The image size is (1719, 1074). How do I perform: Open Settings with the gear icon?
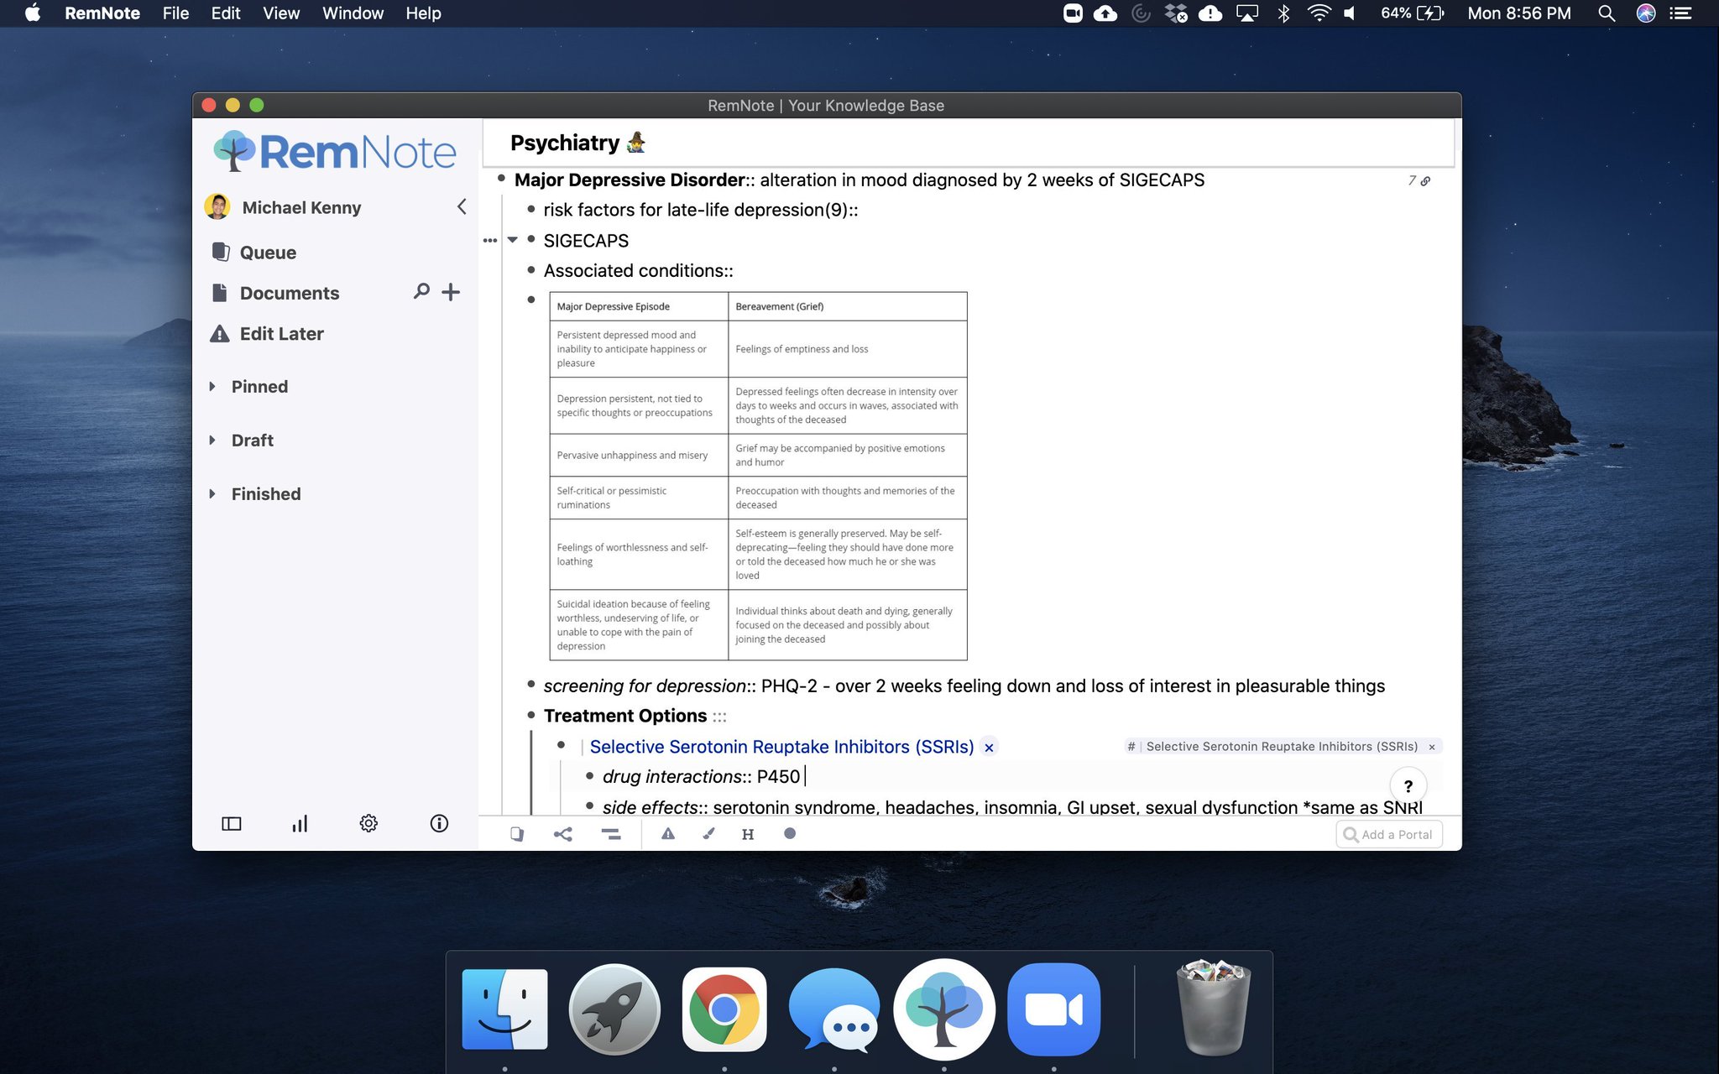click(x=368, y=823)
